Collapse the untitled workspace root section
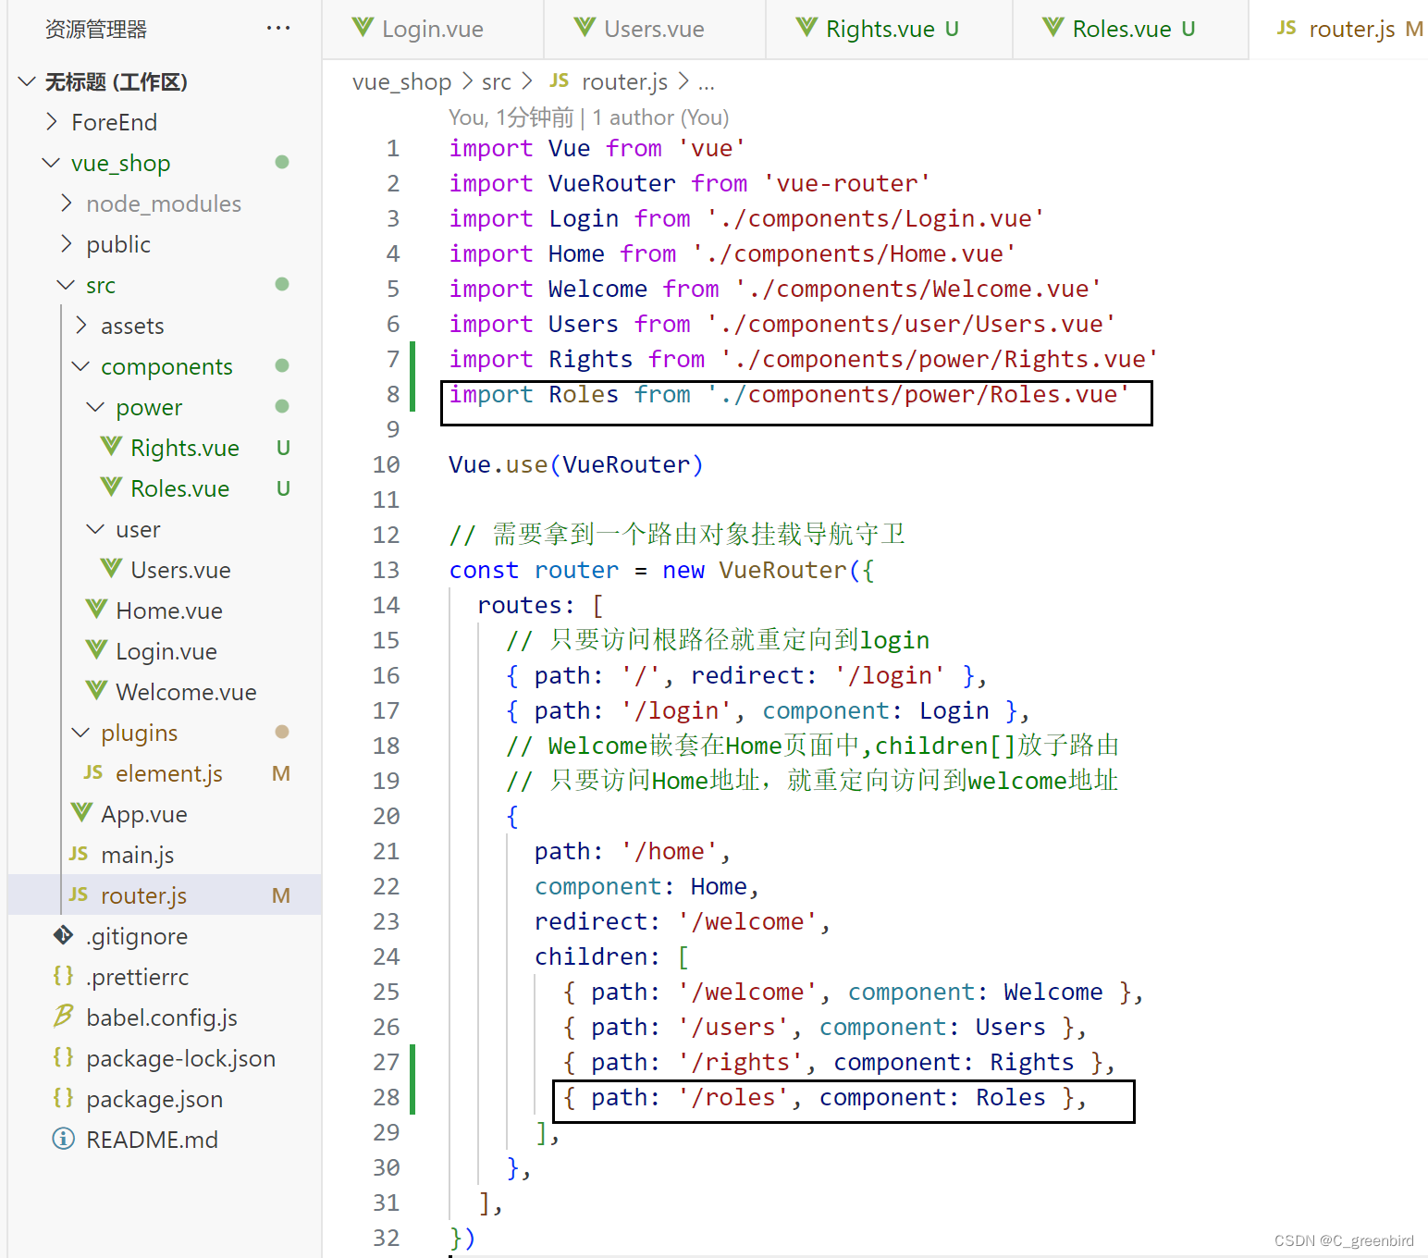This screenshot has width=1428, height=1258. [x=27, y=81]
